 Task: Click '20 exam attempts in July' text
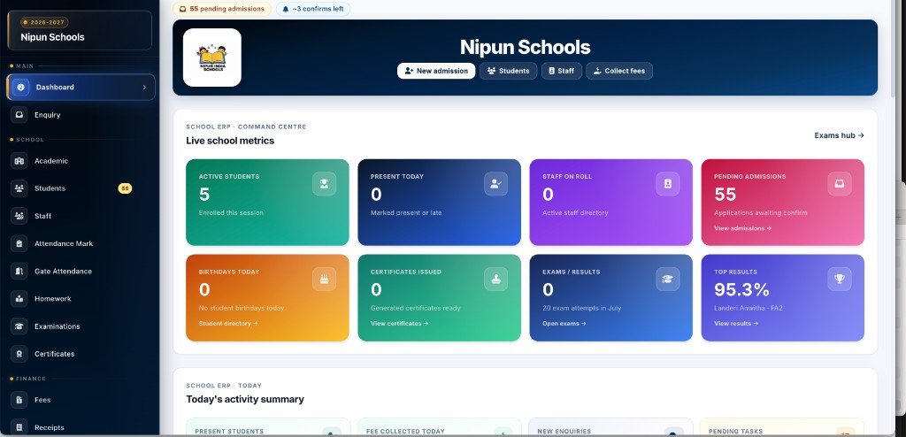point(581,308)
